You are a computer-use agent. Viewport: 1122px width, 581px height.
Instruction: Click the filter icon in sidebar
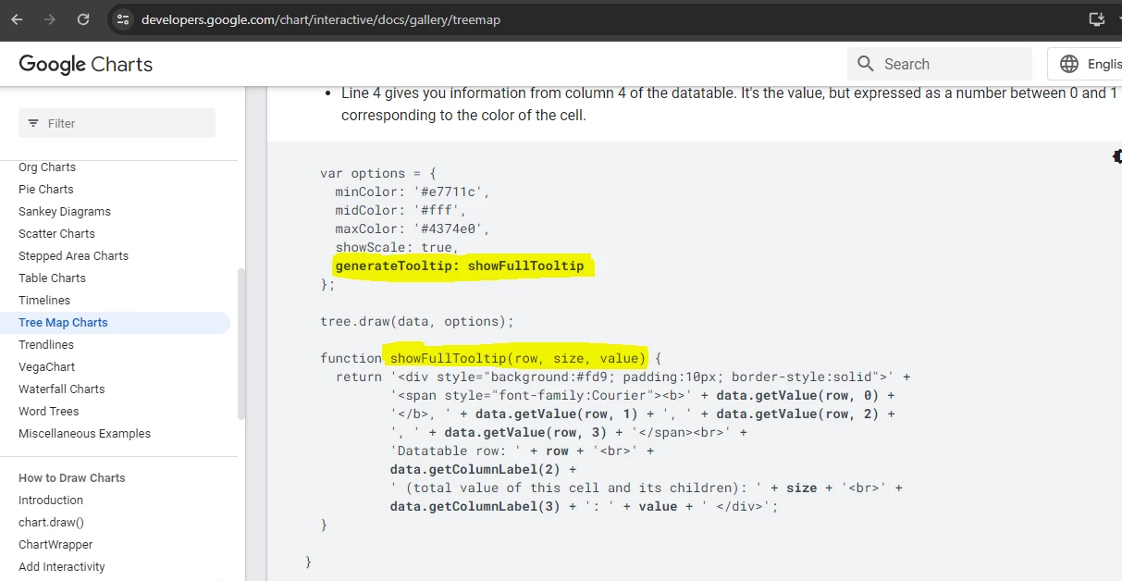(x=33, y=123)
